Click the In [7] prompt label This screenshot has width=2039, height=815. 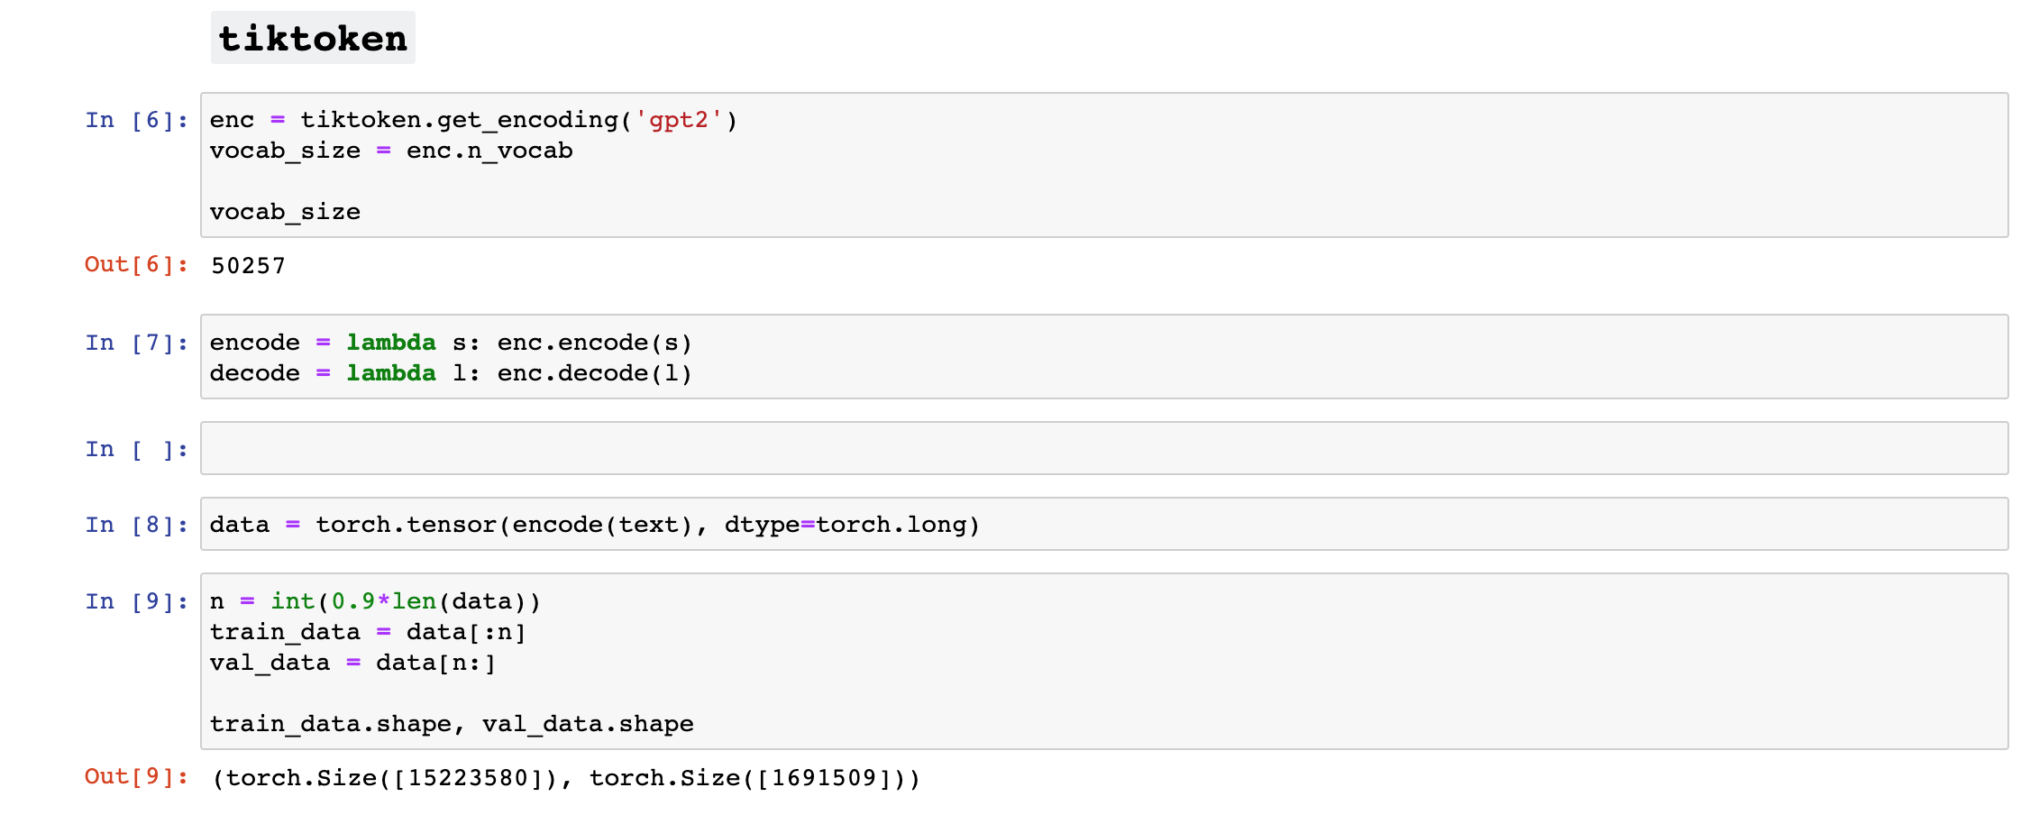(137, 343)
